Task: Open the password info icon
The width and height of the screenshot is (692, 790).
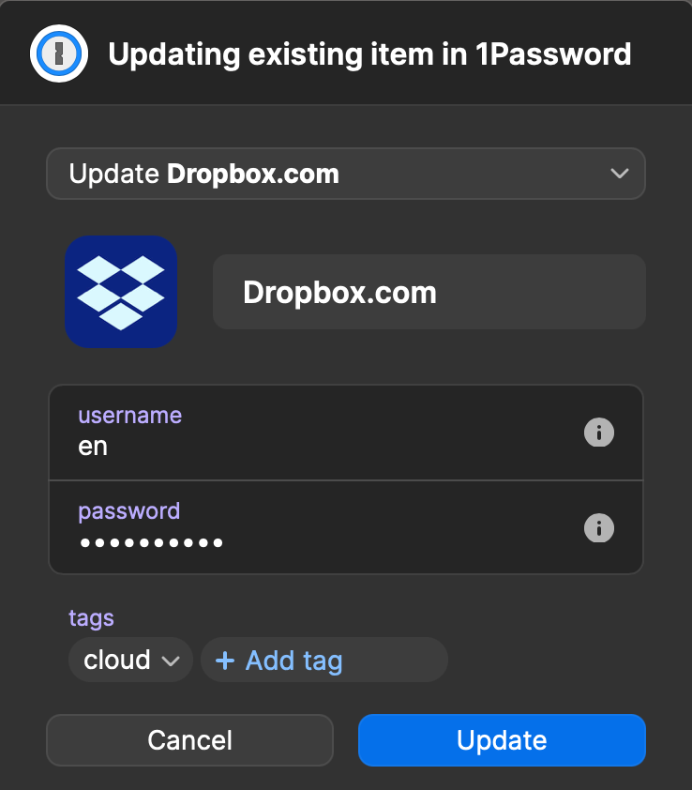Action: tap(599, 528)
